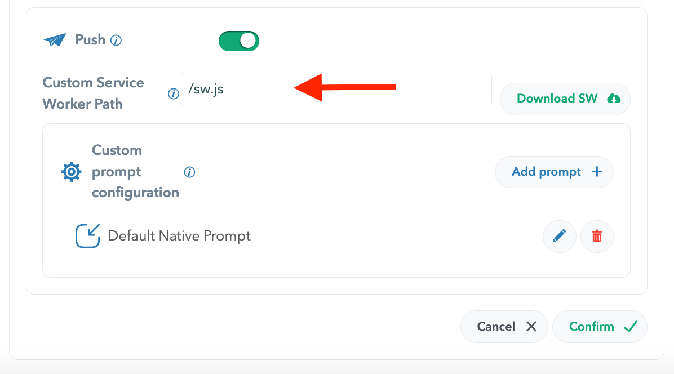Image resolution: width=674 pixels, height=374 pixels.
Task: Click the Custom Service Worker Path info icon
Action: (174, 94)
